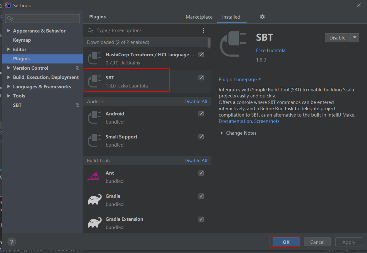
Task: Select the Smali Support plugin name
Action: [x=121, y=137]
